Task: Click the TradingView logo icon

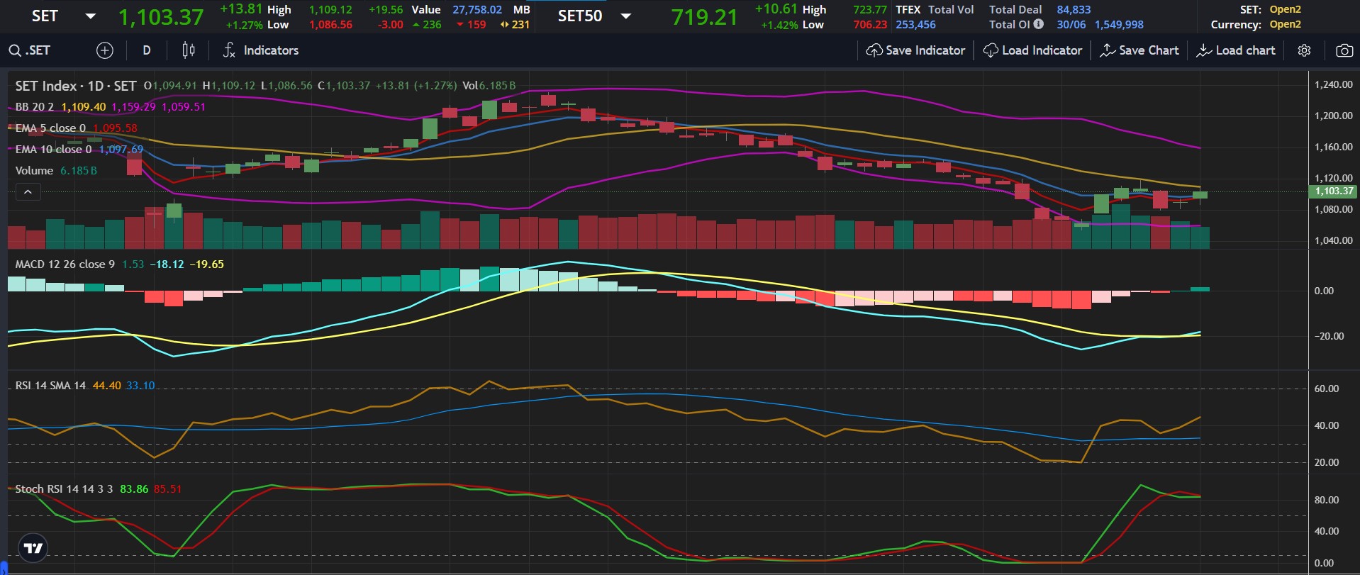Action: [33, 548]
